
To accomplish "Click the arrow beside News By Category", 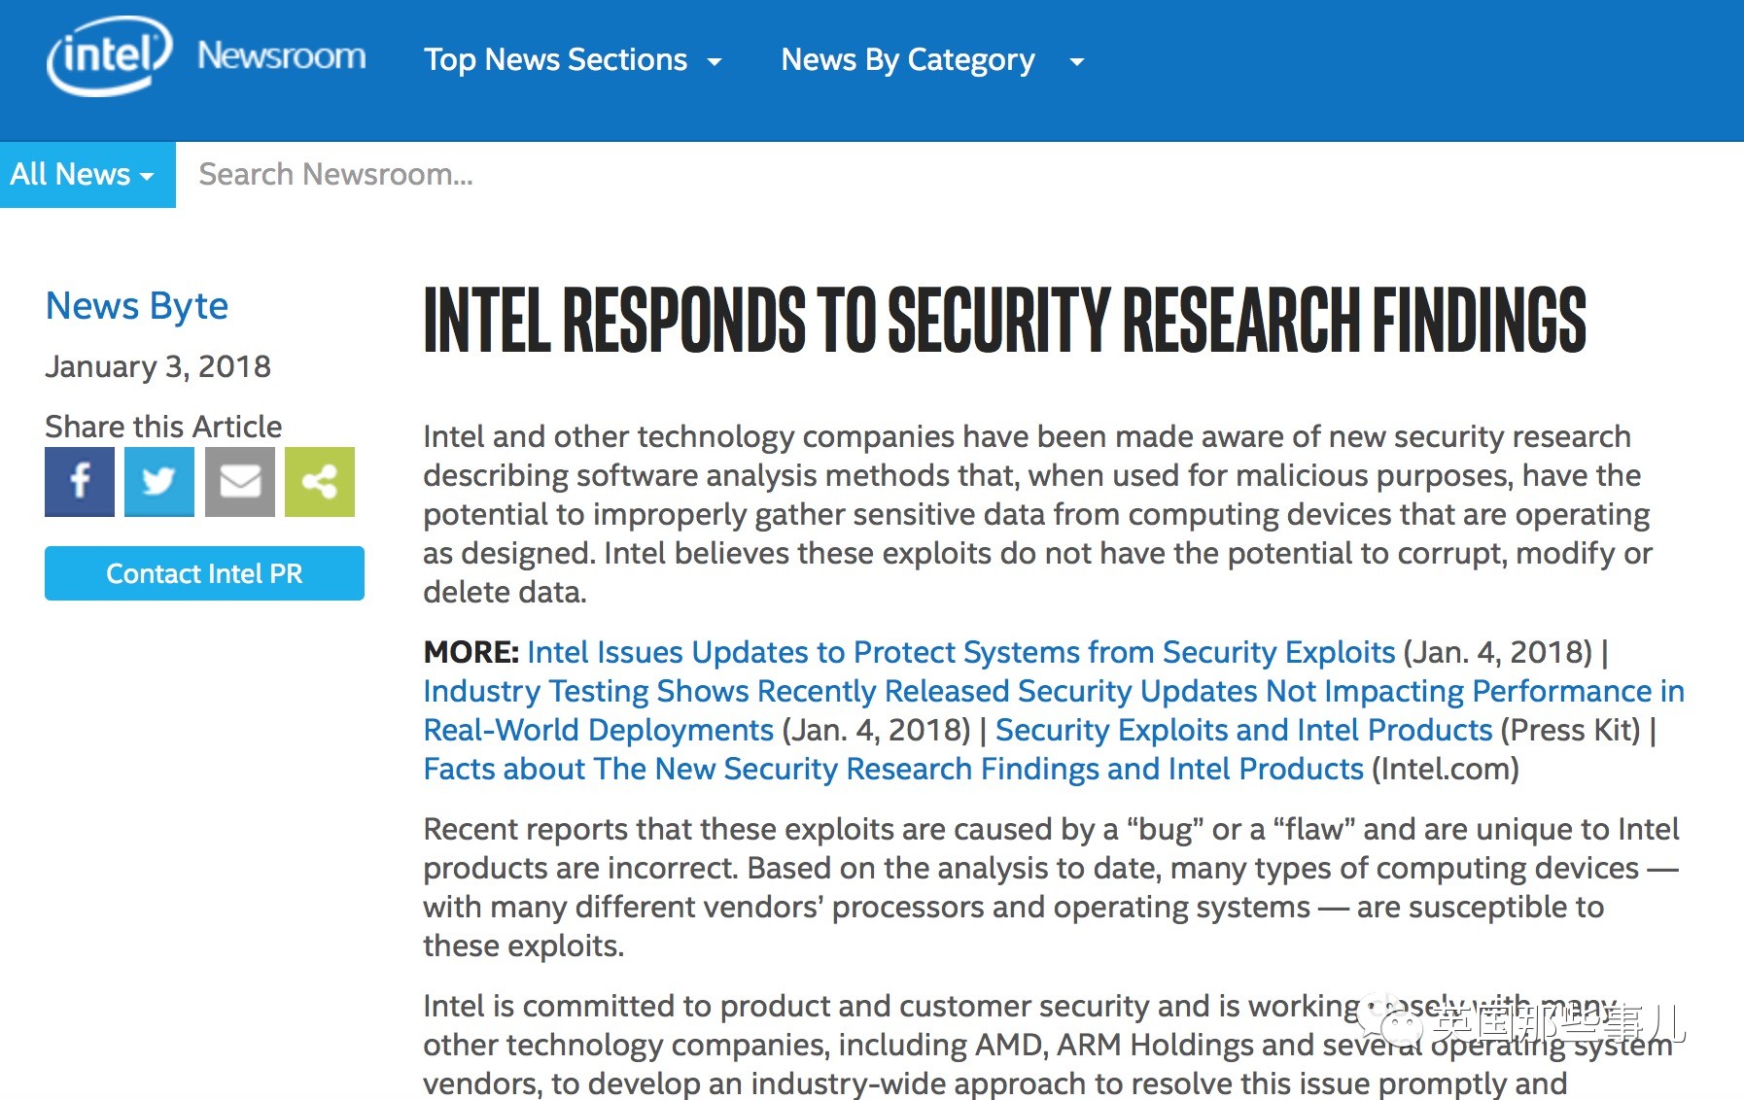I will tap(1076, 62).
